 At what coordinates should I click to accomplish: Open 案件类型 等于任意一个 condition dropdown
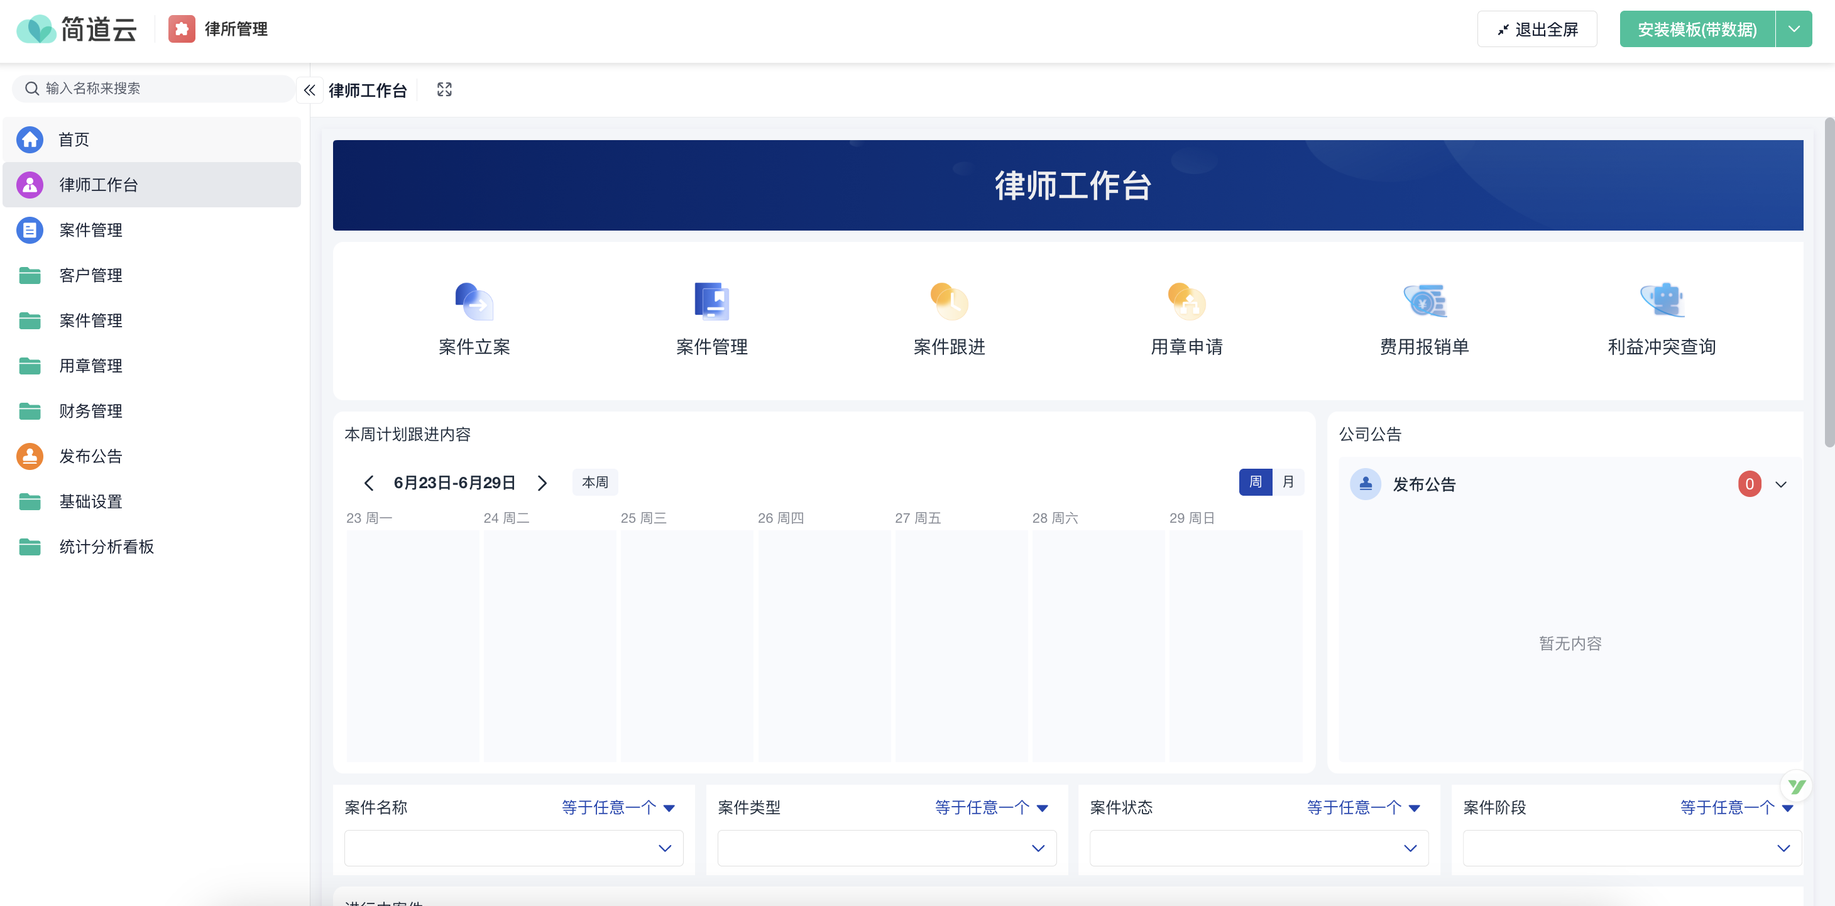click(x=991, y=808)
